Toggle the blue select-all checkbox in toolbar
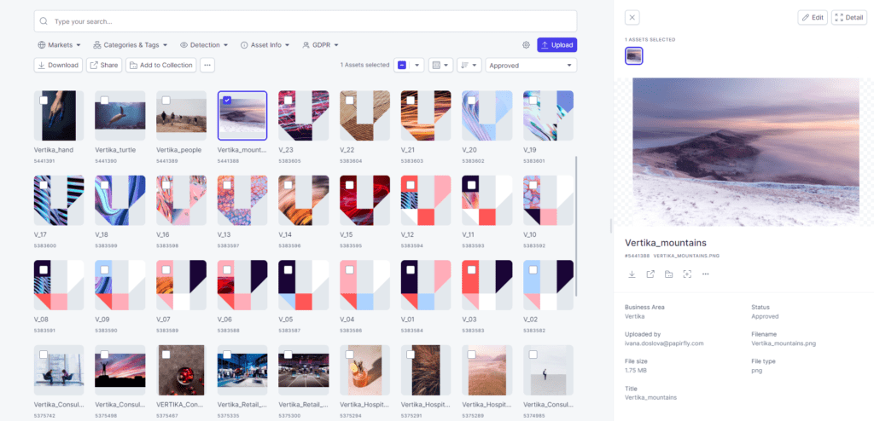Image resolution: width=874 pixels, height=421 pixels. (402, 65)
